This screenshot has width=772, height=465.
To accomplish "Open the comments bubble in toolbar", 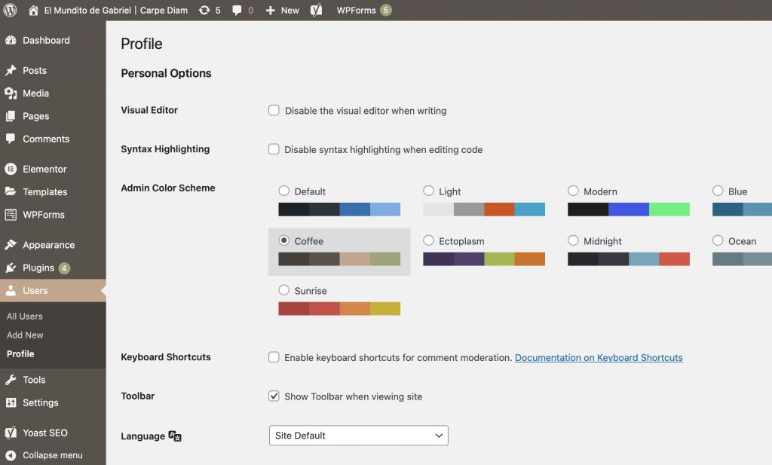I will pos(237,11).
